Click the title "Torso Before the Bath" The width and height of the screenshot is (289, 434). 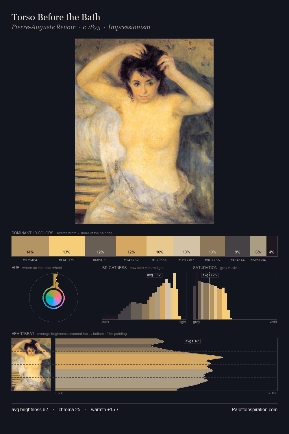coord(56,17)
